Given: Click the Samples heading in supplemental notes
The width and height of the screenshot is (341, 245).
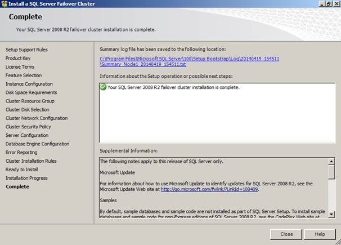Looking at the screenshot, I should pos(108,201).
